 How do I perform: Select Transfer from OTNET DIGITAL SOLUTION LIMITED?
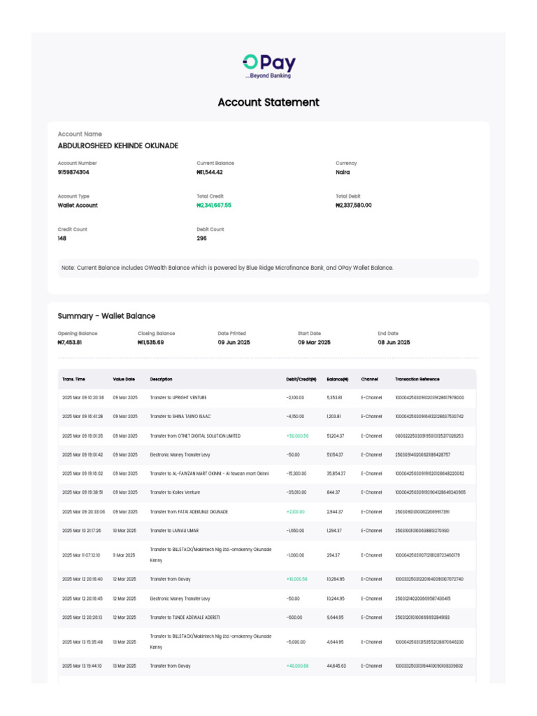click(195, 436)
